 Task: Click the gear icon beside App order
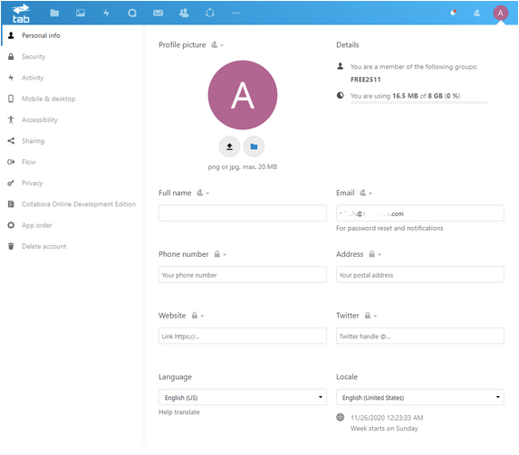tap(11, 225)
